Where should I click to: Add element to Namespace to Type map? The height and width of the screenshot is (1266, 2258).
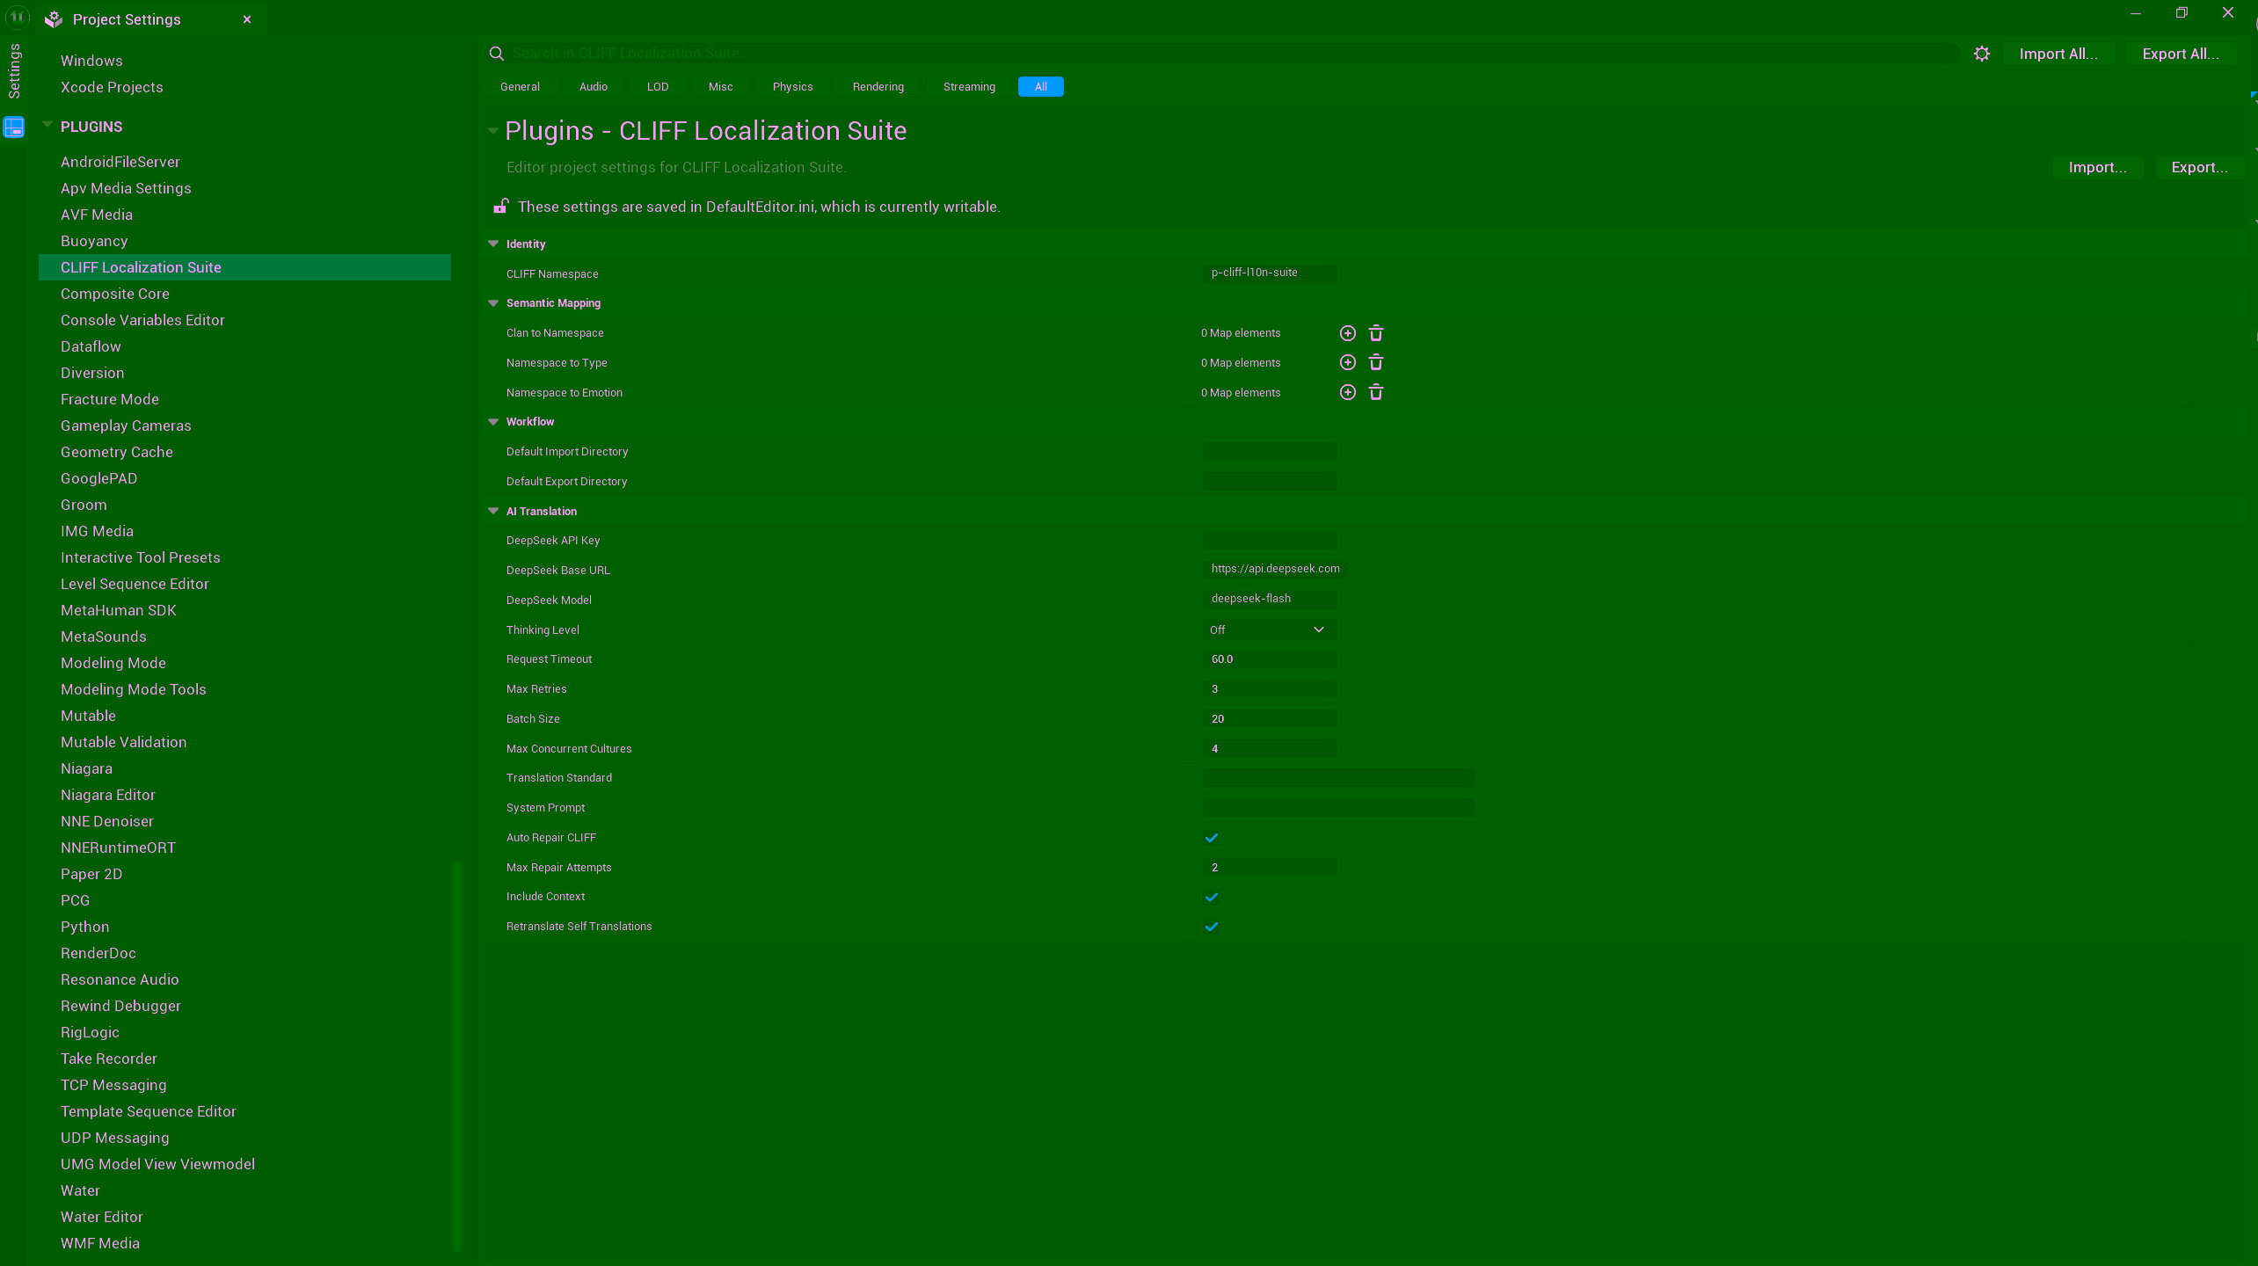1347,362
